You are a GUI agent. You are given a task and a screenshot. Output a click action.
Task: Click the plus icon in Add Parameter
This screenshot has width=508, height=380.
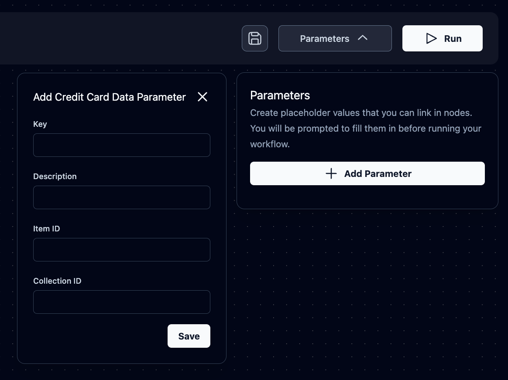tap(331, 173)
